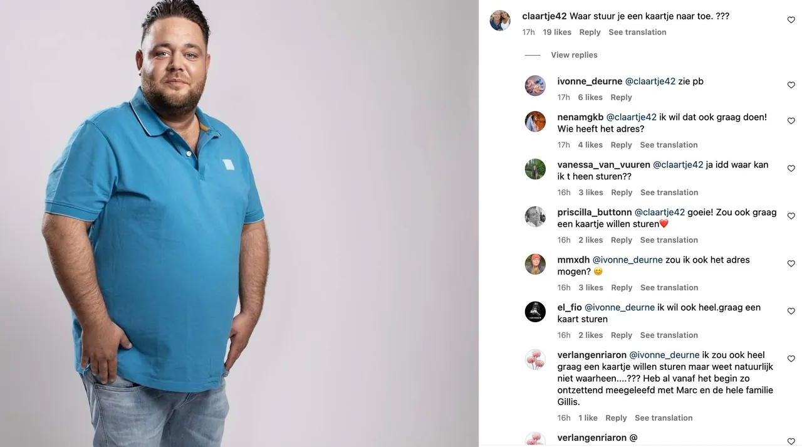Like el_fio's comment using heart icon
Image resolution: width=802 pixels, height=447 pixels.
point(791,312)
